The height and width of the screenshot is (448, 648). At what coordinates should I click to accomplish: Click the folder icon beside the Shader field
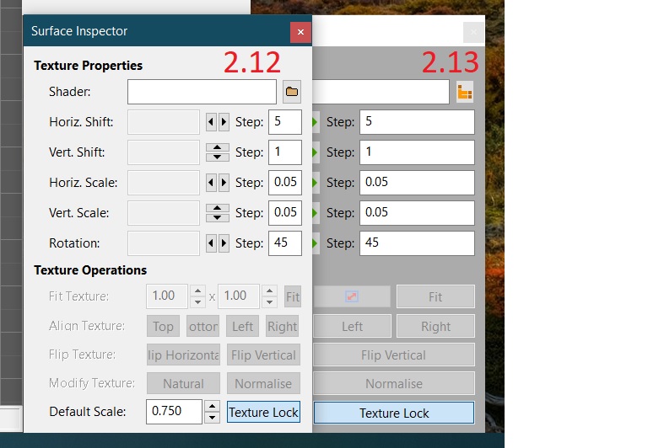[x=292, y=92]
